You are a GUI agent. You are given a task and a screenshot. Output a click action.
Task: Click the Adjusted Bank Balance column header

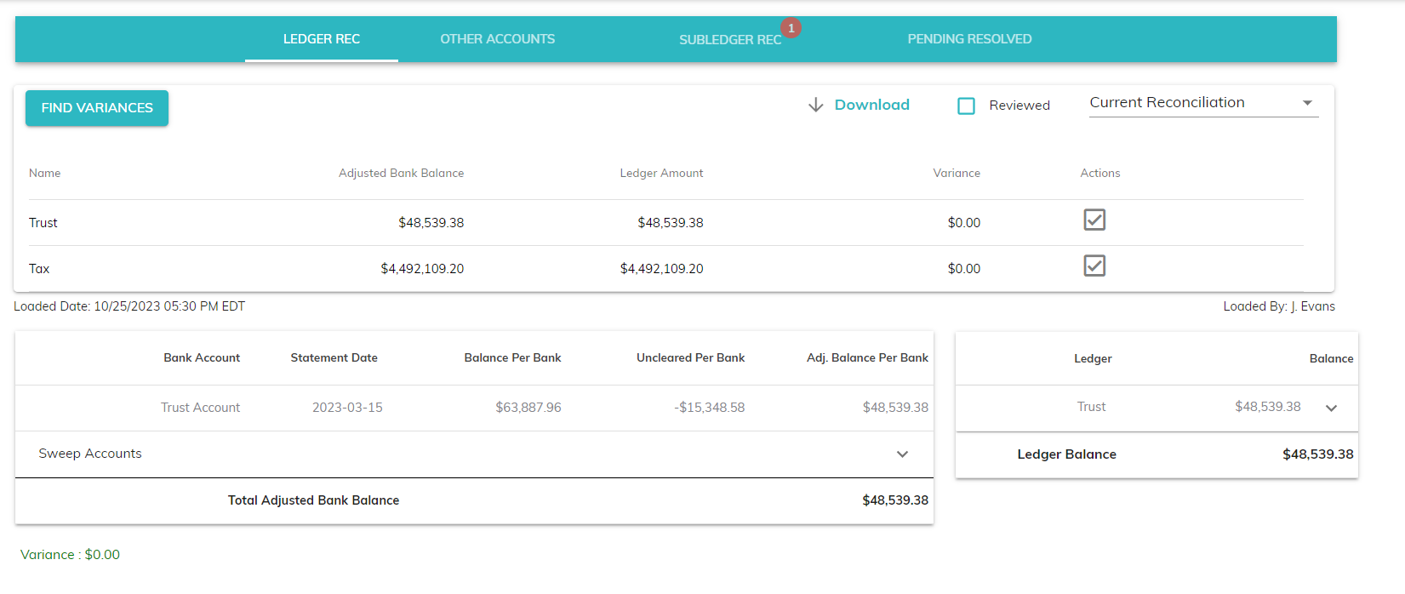tap(401, 173)
